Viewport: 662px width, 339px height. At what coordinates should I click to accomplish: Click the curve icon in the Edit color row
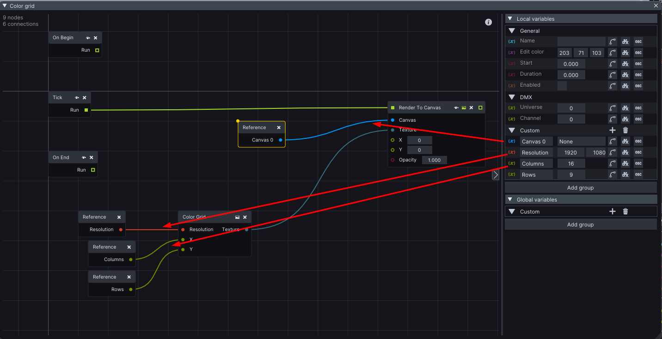tap(612, 53)
